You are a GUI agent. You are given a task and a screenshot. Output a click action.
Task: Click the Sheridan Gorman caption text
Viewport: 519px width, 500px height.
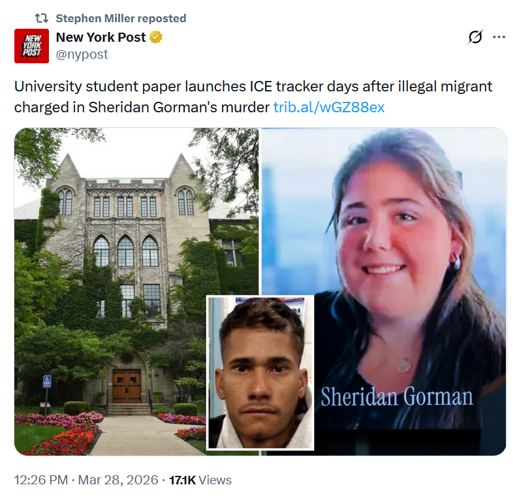pyautogui.click(x=397, y=396)
